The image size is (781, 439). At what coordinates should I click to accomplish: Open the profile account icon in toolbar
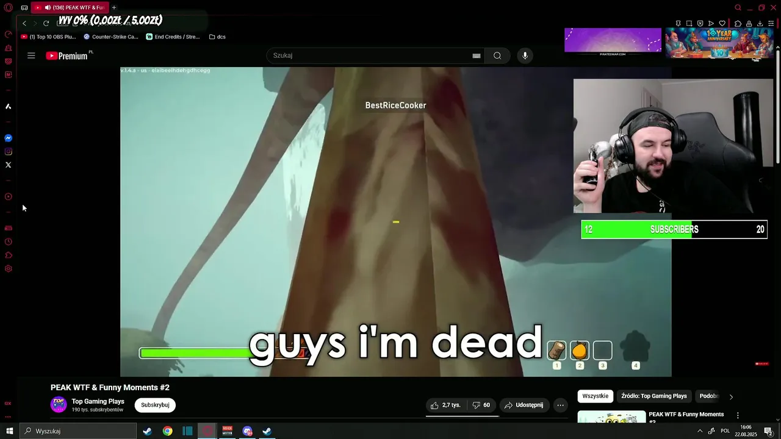[x=749, y=23]
